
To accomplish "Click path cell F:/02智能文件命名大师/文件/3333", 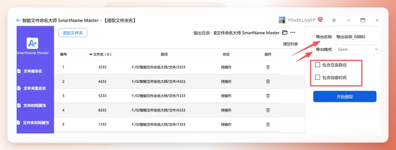I will (x=159, y=67).
